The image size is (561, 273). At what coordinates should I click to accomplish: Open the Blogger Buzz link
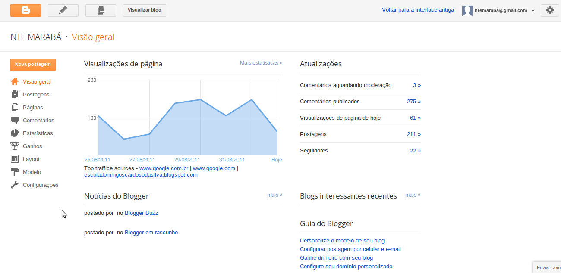(x=142, y=213)
